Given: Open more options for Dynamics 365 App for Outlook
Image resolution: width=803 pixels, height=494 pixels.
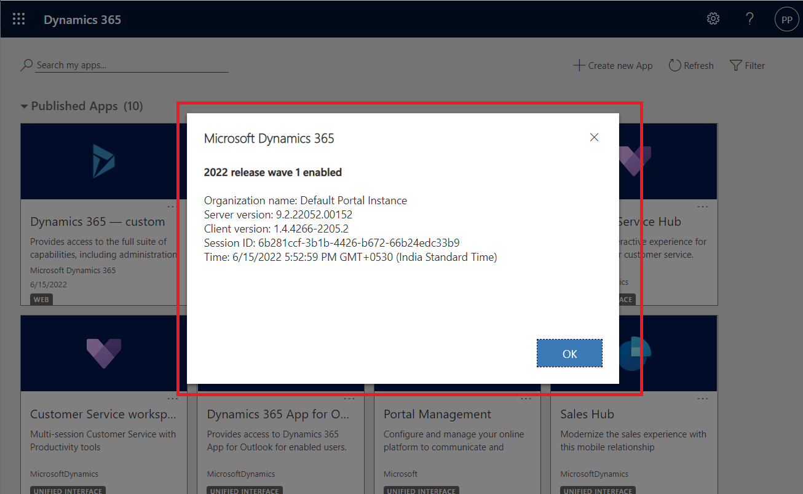Looking at the screenshot, I should click(x=349, y=399).
